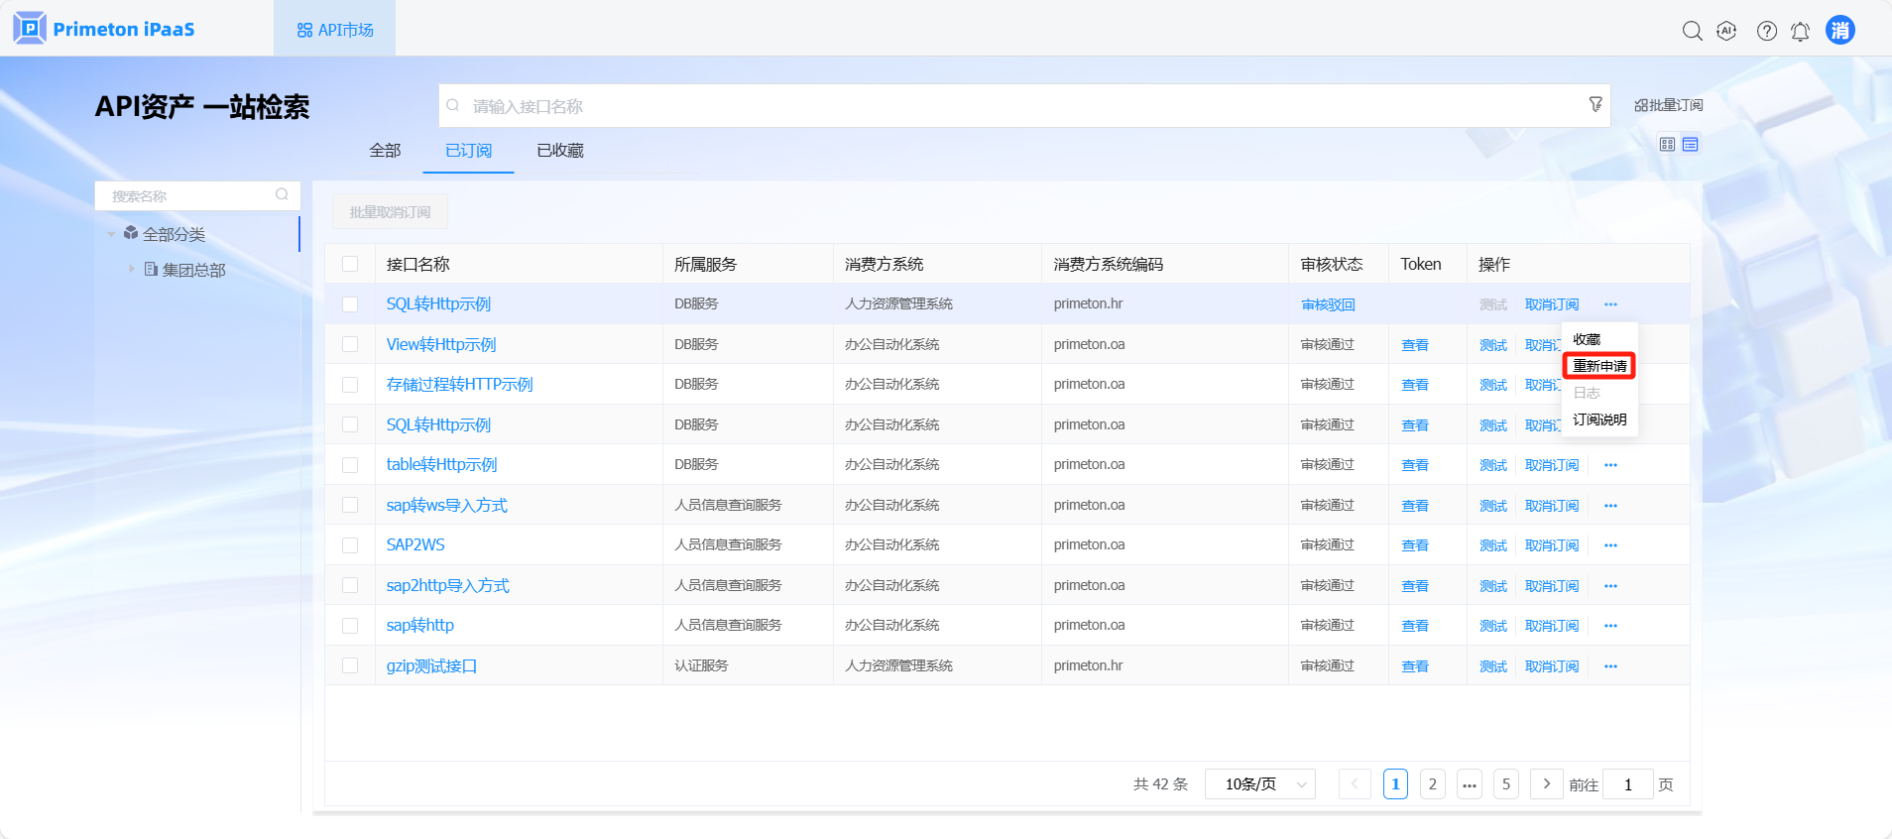Image resolution: width=1892 pixels, height=839 pixels.
Task: Choose 重新申请 from the popup menu
Action: [1599, 366]
